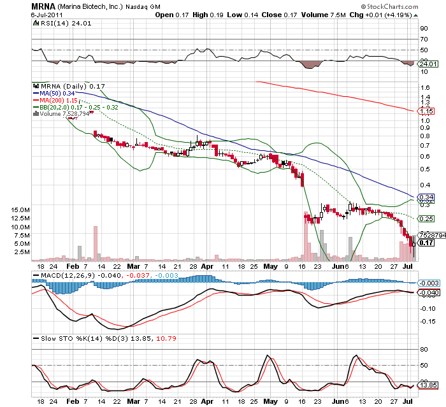Image resolution: width=446 pixels, height=407 pixels.
Task: Click the volume bars icon in legend
Action: (x=36, y=114)
